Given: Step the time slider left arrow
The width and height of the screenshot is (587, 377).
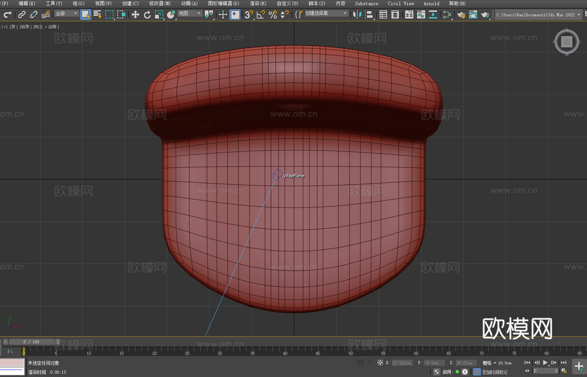Looking at the screenshot, I should tap(5, 342).
